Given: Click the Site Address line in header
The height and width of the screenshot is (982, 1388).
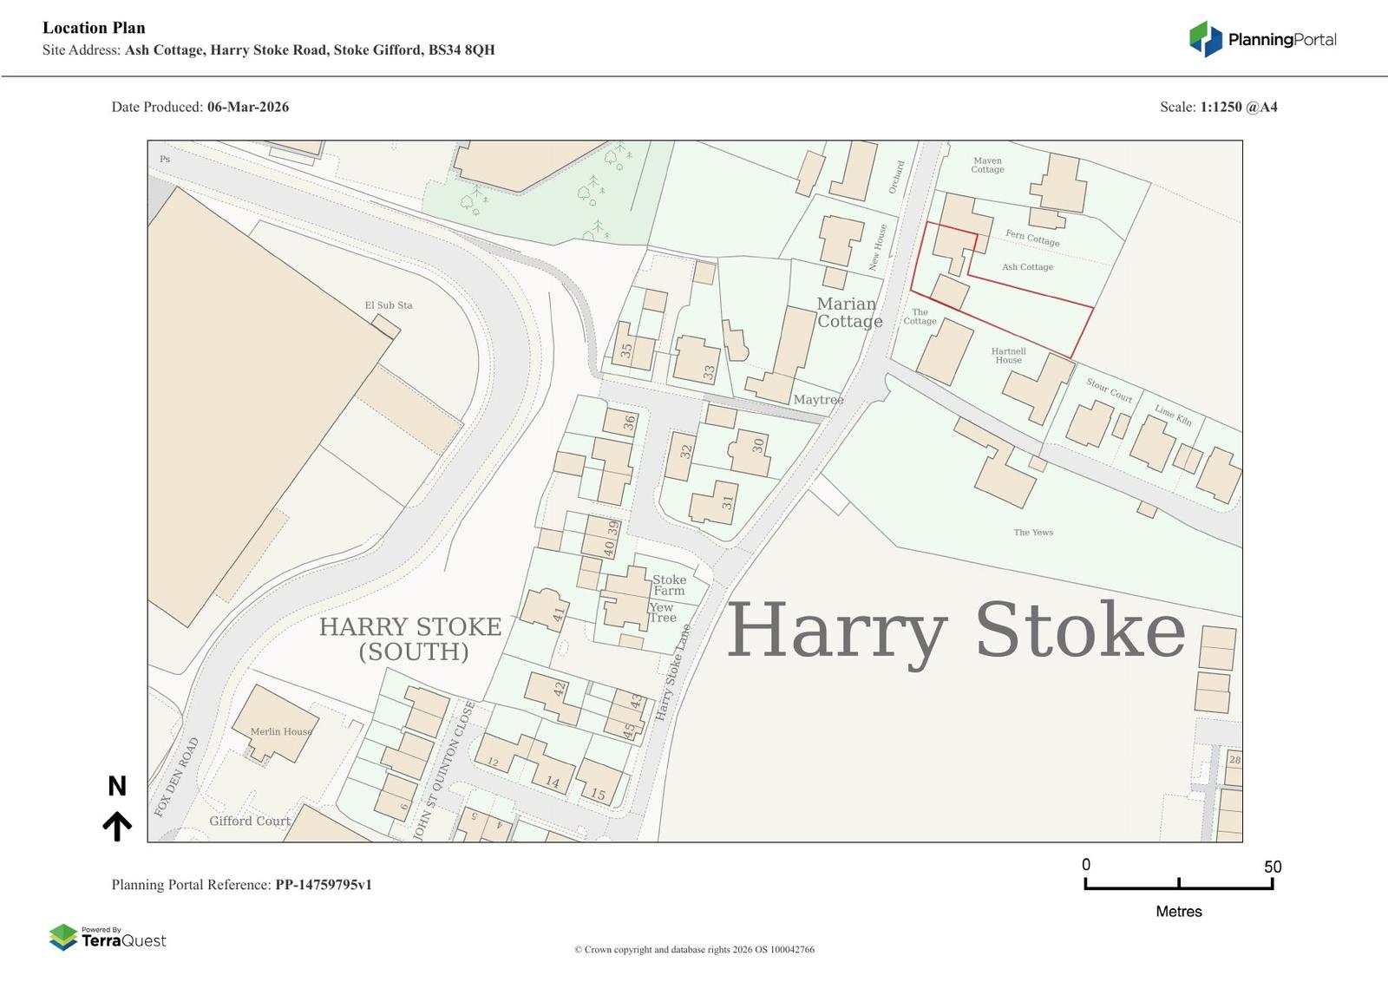Looking at the screenshot, I should click(x=269, y=49).
